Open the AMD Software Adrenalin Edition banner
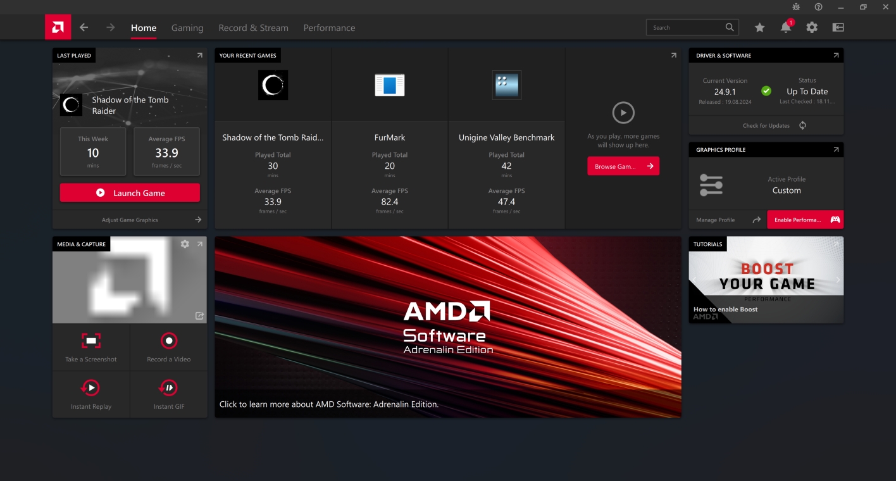896x481 pixels. click(x=448, y=327)
